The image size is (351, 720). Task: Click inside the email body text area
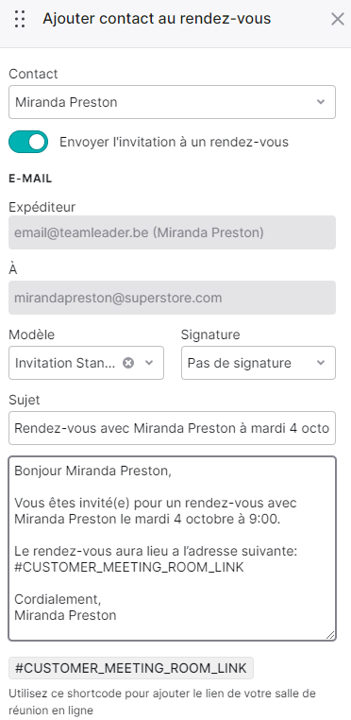tap(172, 548)
